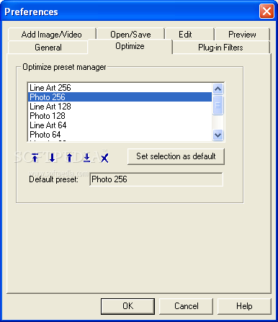
Task: Open the Open/Save tab
Action: click(130, 35)
